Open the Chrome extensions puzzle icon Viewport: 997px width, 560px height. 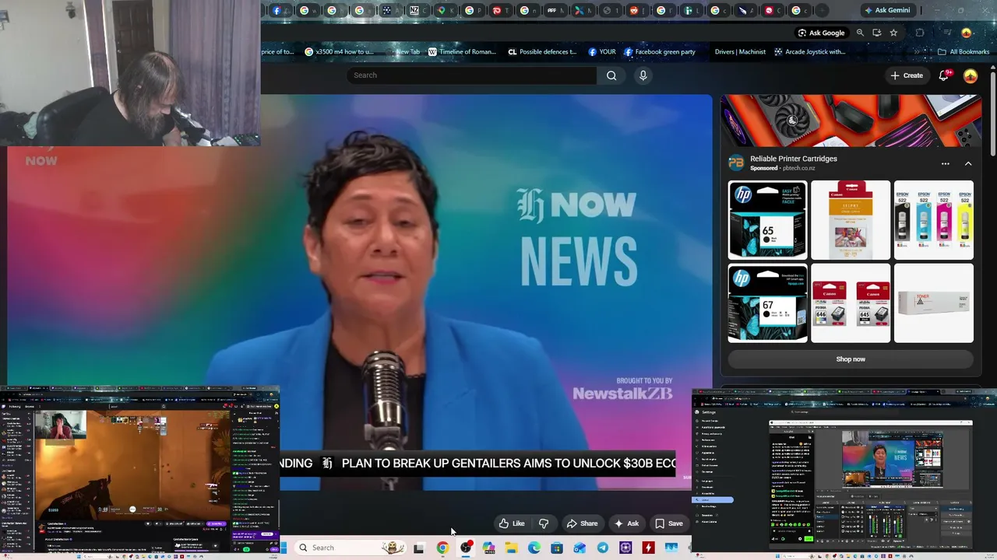[x=920, y=33]
